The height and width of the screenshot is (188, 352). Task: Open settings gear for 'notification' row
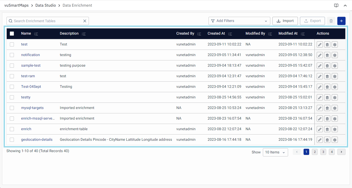click(x=334, y=55)
